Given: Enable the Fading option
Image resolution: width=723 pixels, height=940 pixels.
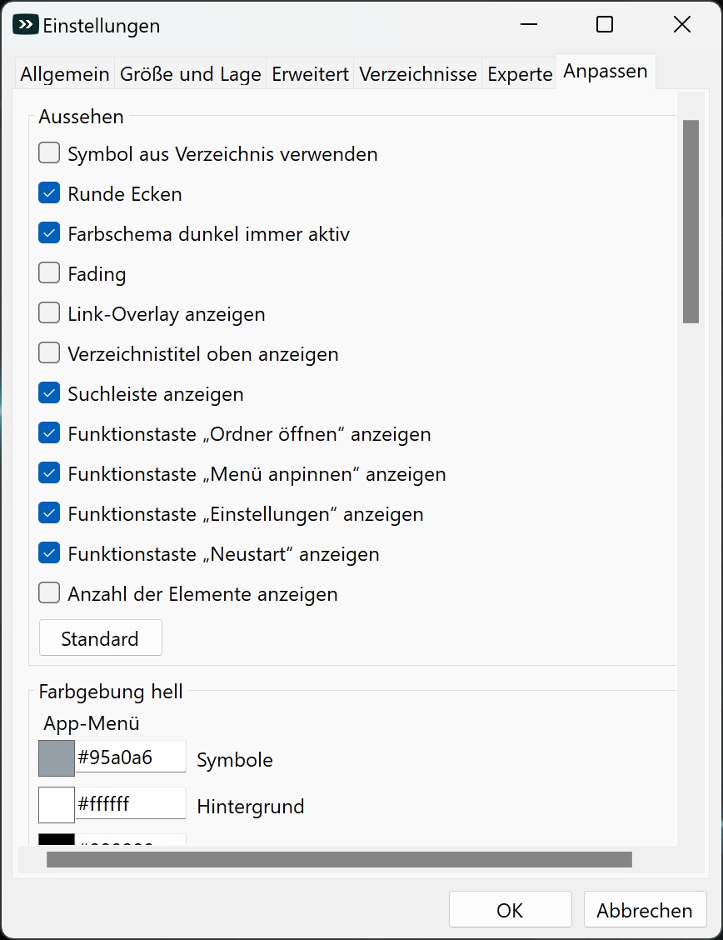Looking at the screenshot, I should 48,272.
